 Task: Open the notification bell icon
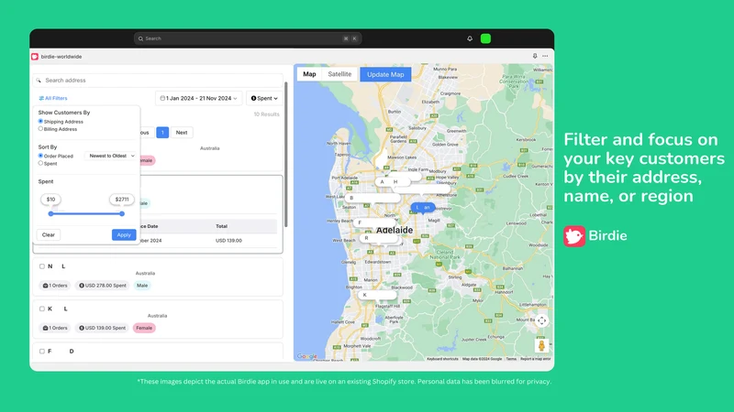(470, 38)
